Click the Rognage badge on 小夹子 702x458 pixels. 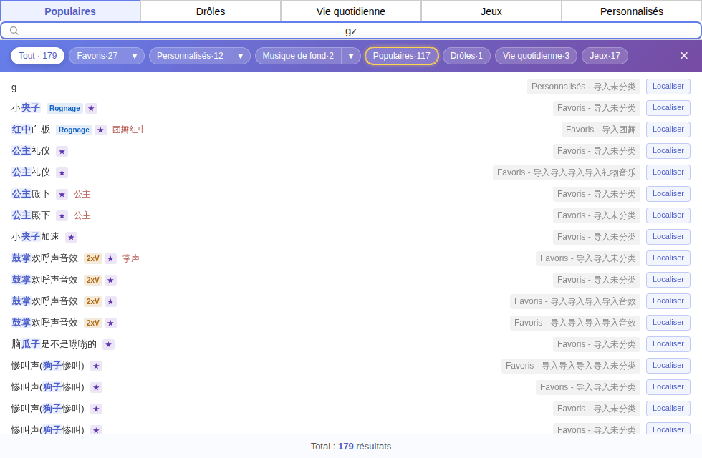(64, 108)
